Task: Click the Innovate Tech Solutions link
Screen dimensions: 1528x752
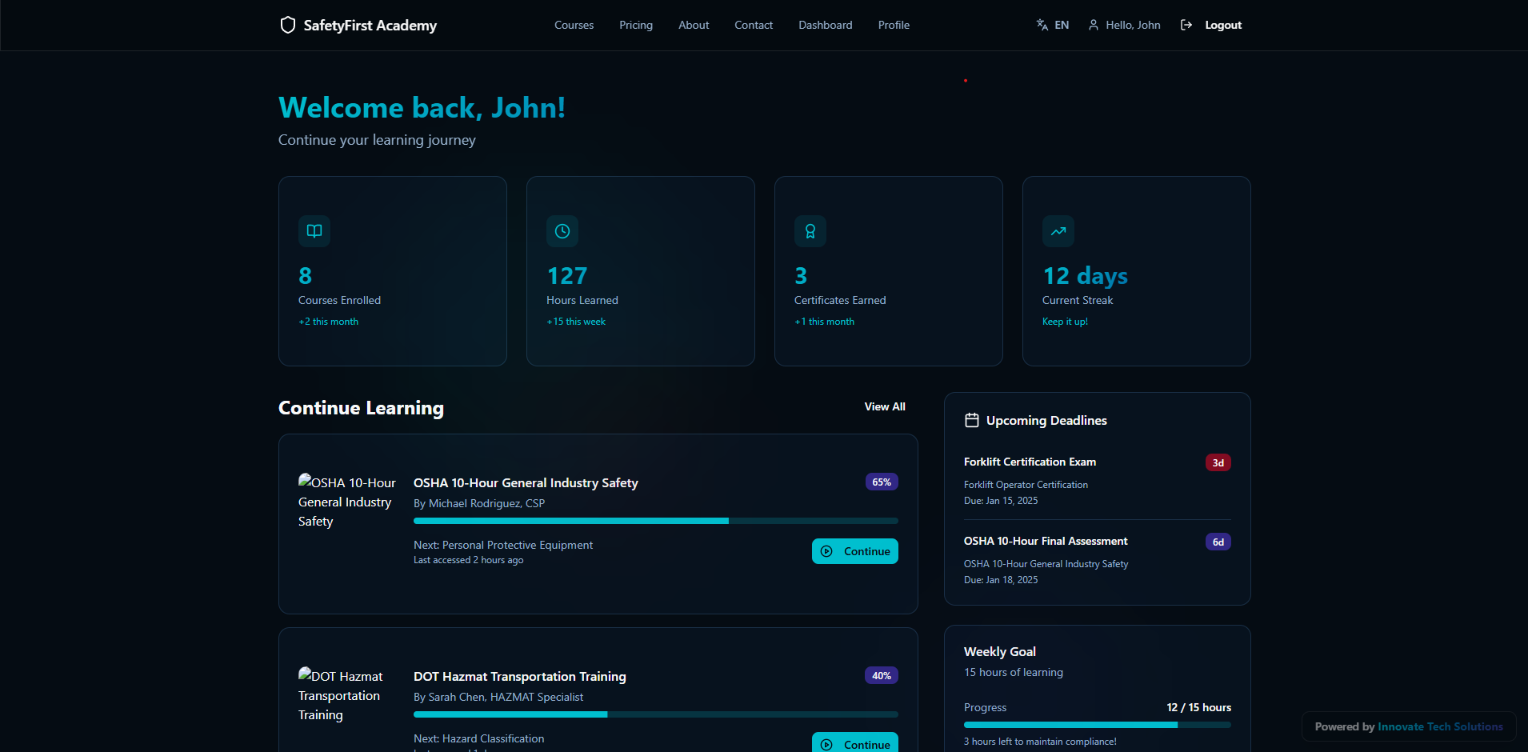Action: click(x=1440, y=726)
